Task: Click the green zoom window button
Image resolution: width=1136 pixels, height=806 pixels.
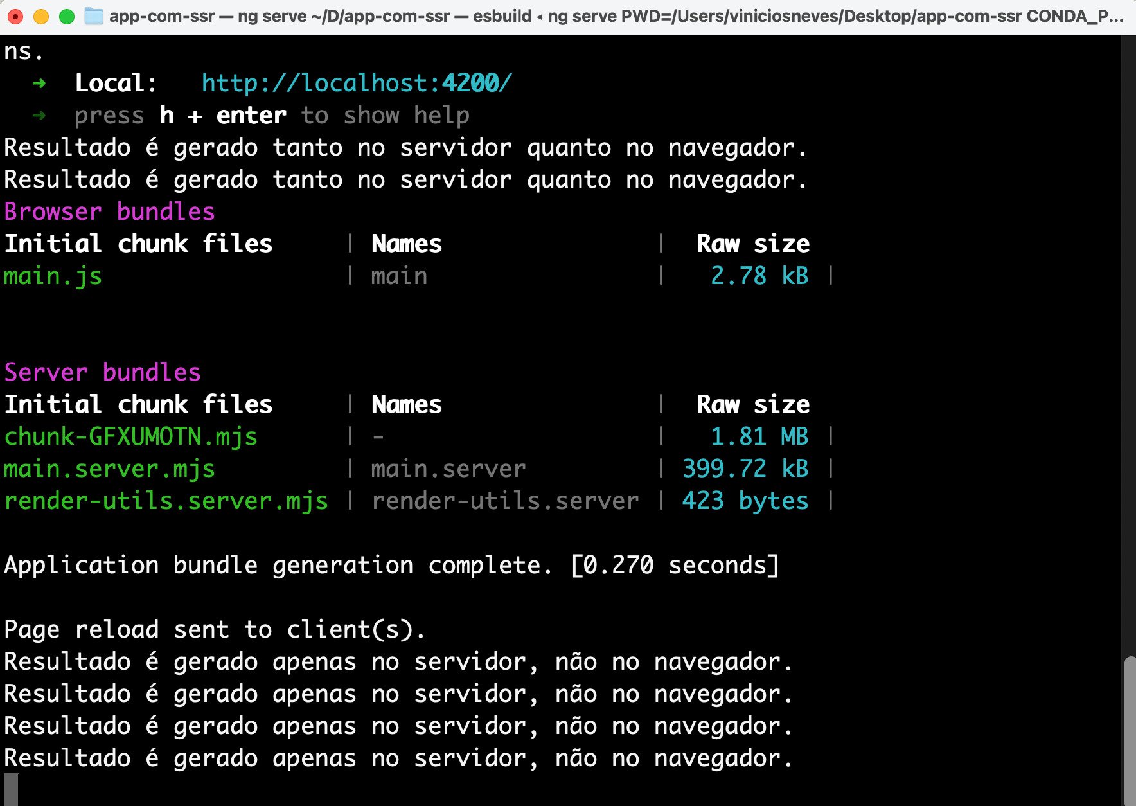Action: click(66, 16)
